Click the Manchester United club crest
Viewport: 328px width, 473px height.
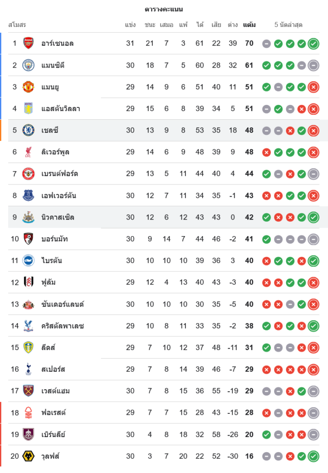tap(28, 87)
